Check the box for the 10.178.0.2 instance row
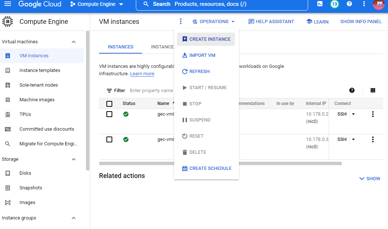The width and height of the screenshot is (388, 229). [x=109, y=114]
